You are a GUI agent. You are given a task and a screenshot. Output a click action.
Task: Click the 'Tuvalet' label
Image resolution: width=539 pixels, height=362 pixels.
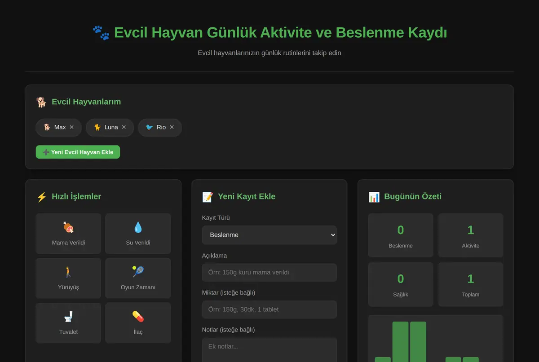click(68, 331)
